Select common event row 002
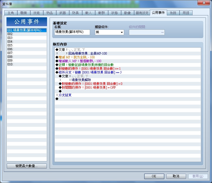This screenshot has height=183, width=212. [x=27, y=34]
